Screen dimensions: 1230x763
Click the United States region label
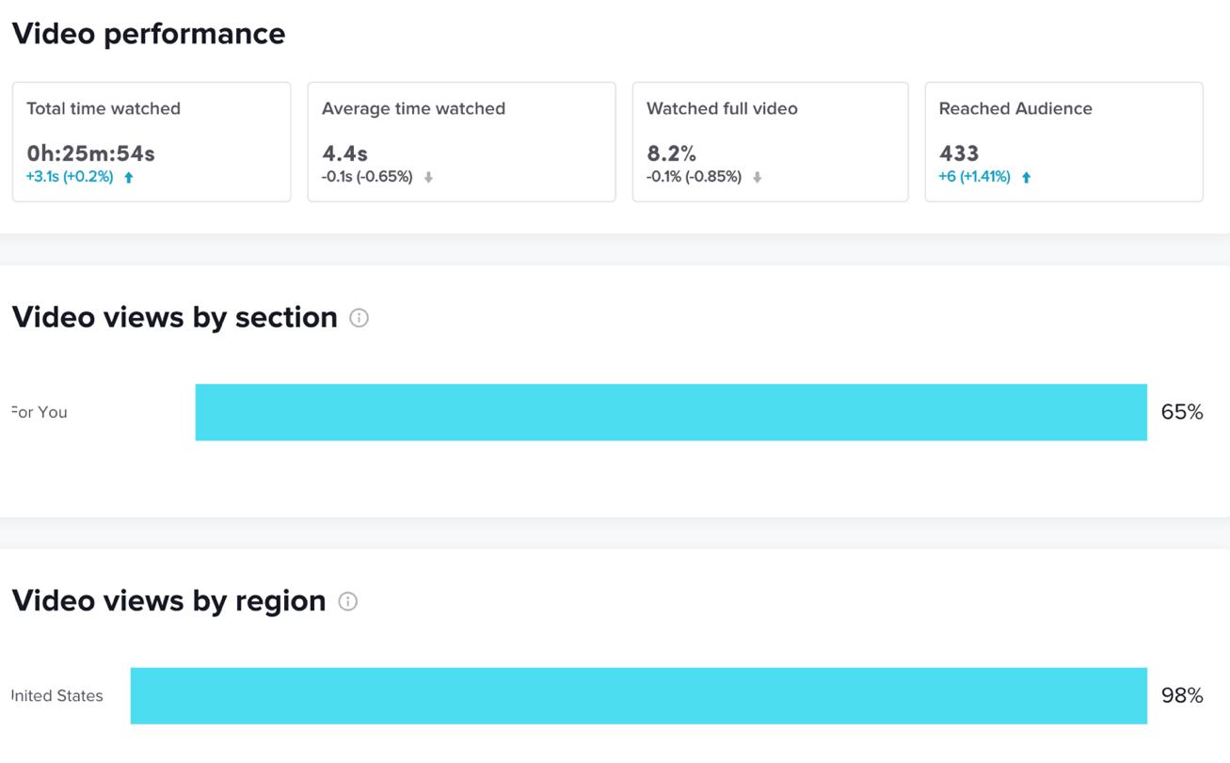(56, 695)
